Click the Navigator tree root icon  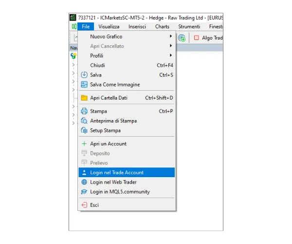tap(73, 56)
